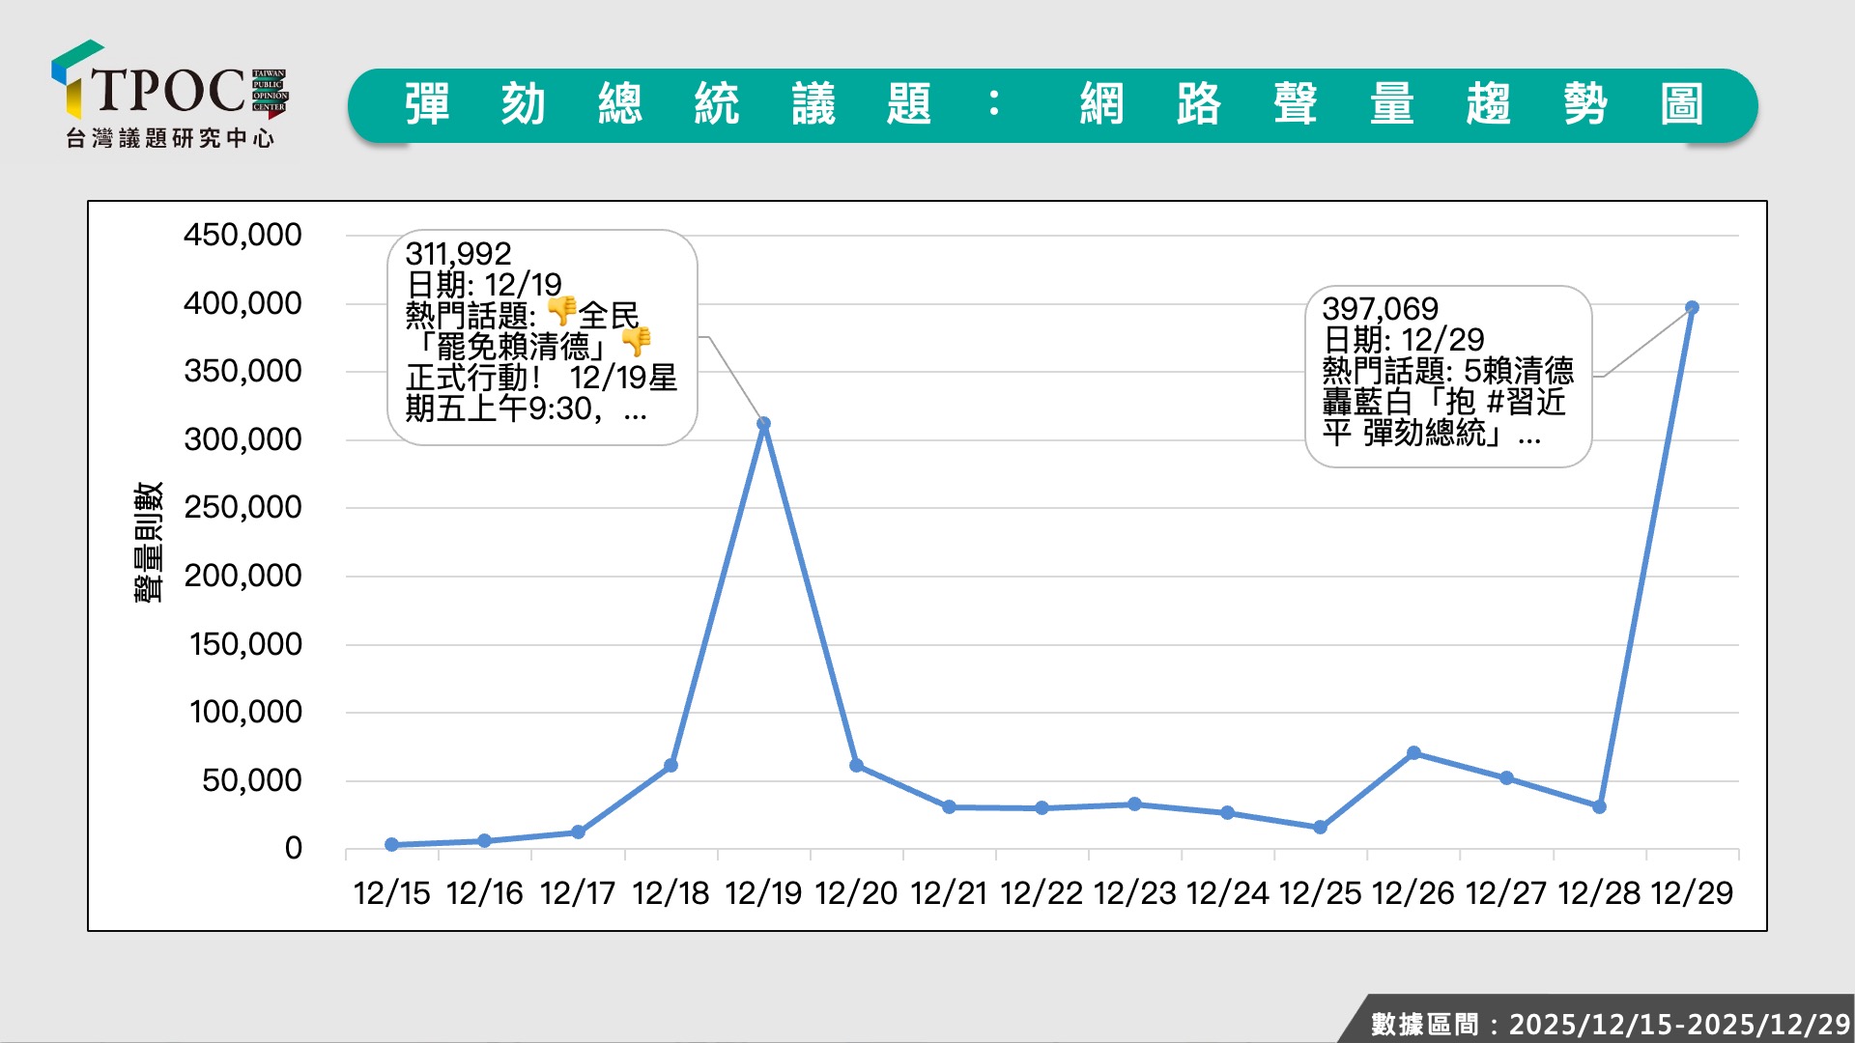
Task: Click the chart title banner 彈劾總統議題
Action: (x=1051, y=104)
